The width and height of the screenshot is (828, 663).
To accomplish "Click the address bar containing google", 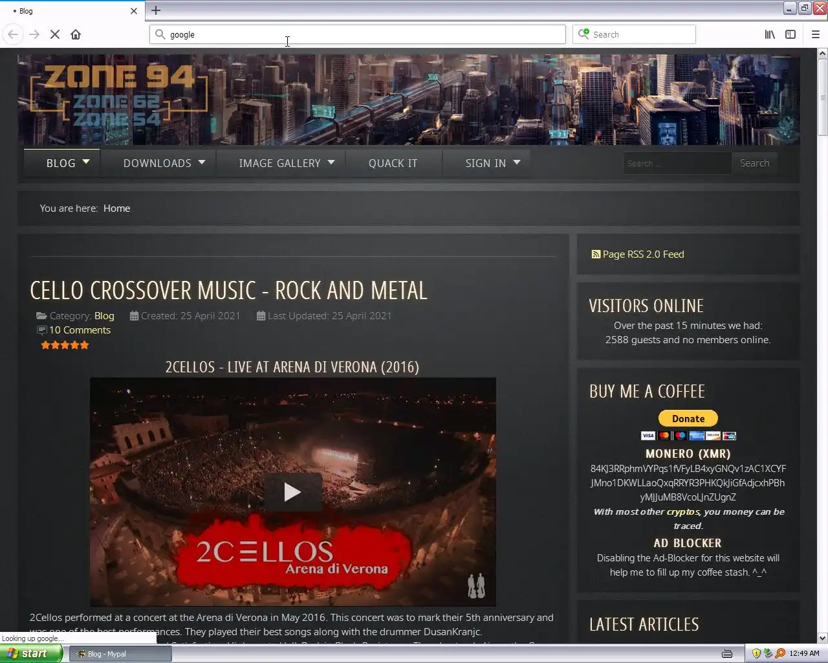I will 357,34.
